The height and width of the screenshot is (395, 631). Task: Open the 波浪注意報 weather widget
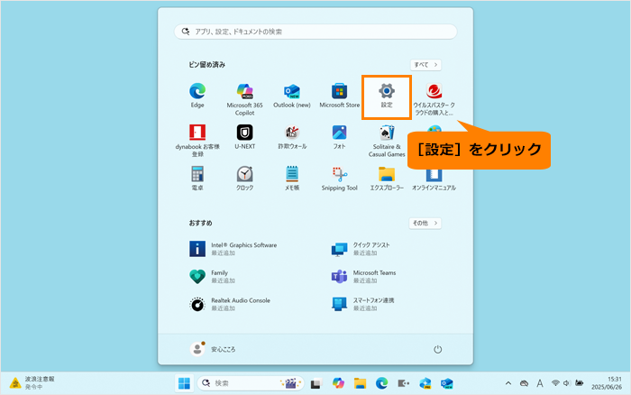(32, 383)
